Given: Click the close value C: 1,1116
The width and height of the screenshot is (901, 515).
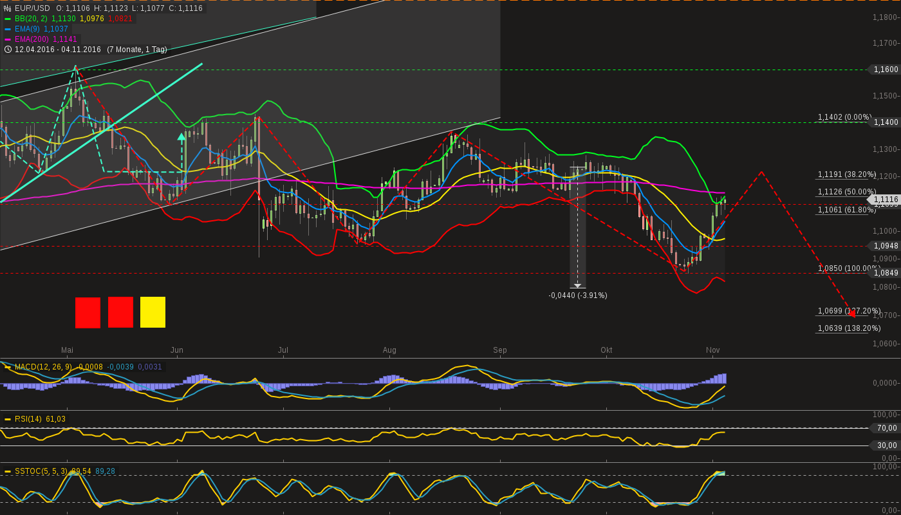Looking at the screenshot, I should point(185,8).
